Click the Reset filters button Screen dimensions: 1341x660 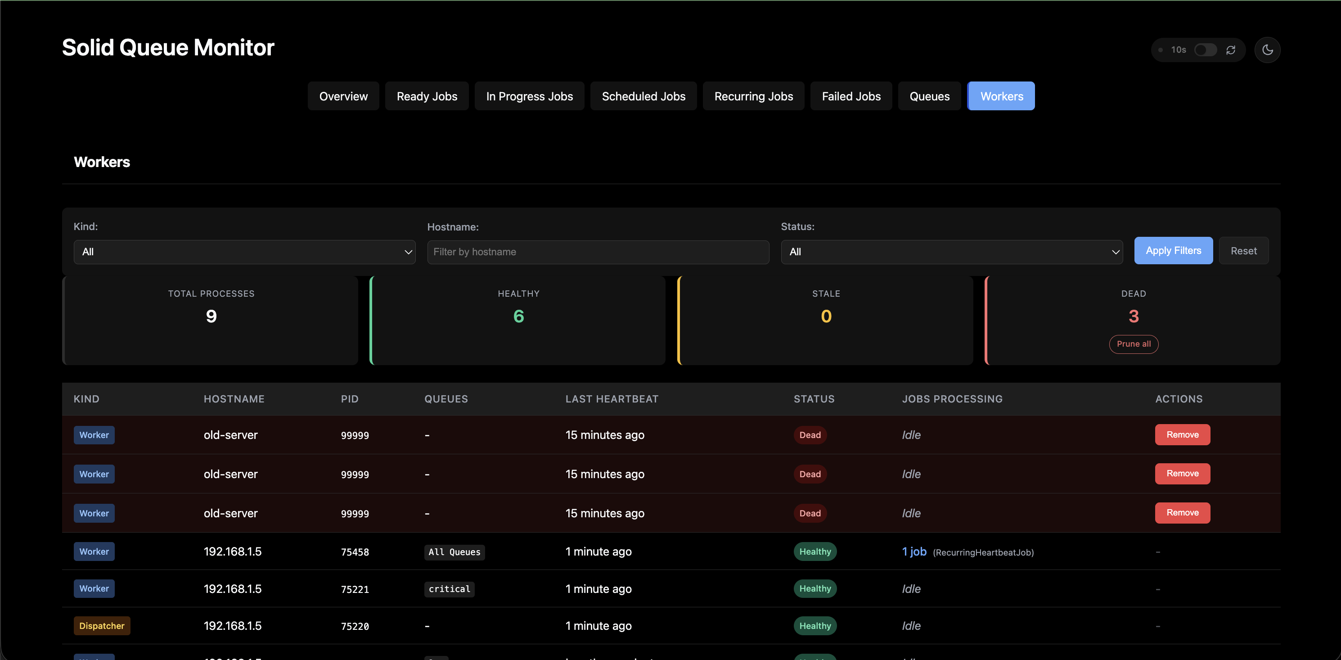click(x=1243, y=251)
